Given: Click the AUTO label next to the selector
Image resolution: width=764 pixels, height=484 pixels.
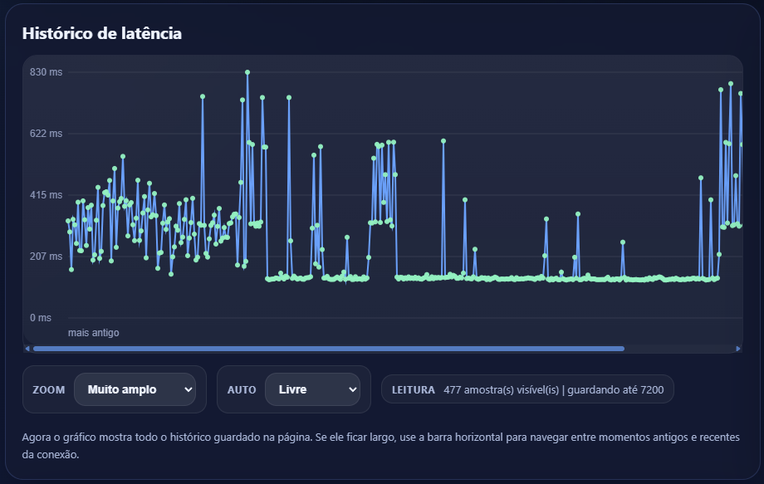Looking at the screenshot, I should tap(241, 389).
